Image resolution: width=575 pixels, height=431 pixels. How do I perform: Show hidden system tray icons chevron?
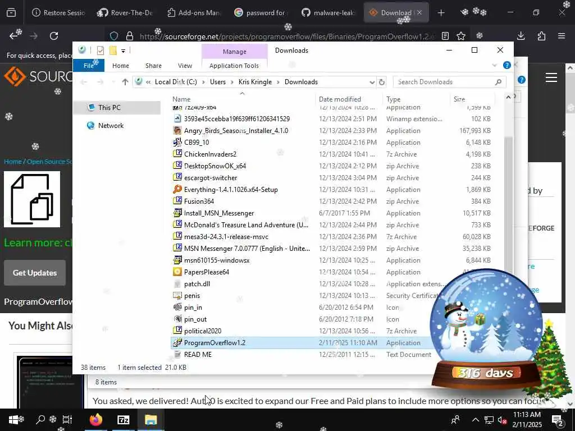click(x=475, y=420)
